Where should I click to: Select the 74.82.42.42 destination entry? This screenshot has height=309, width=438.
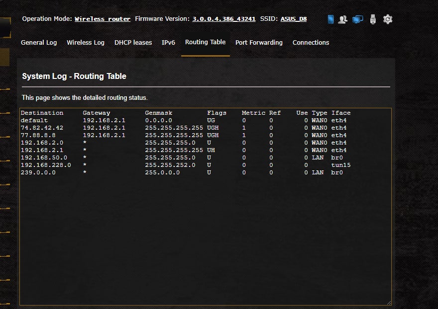[x=42, y=128]
